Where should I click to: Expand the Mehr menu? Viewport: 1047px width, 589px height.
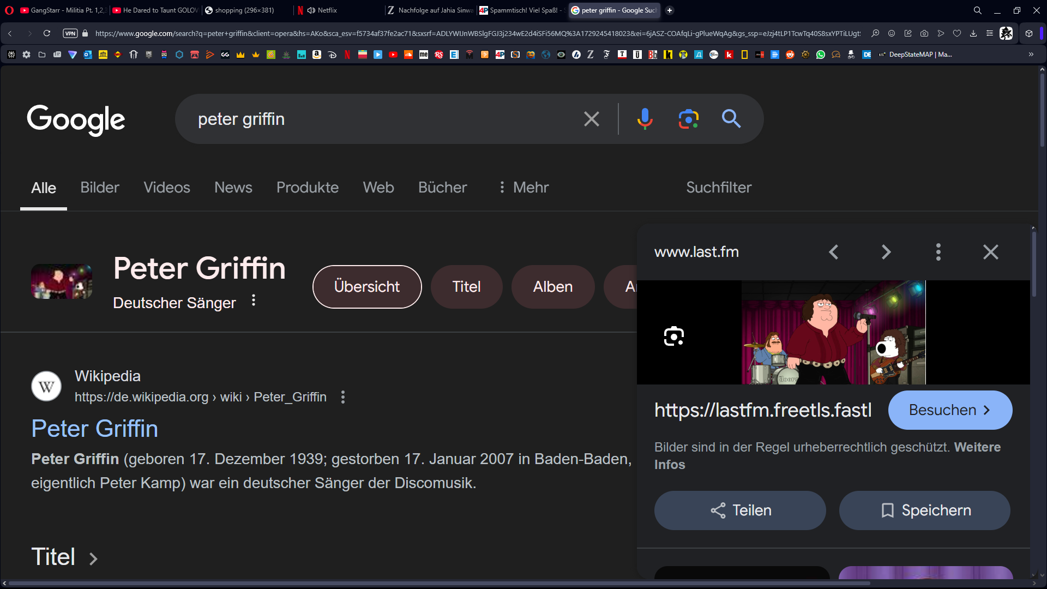pyautogui.click(x=523, y=188)
